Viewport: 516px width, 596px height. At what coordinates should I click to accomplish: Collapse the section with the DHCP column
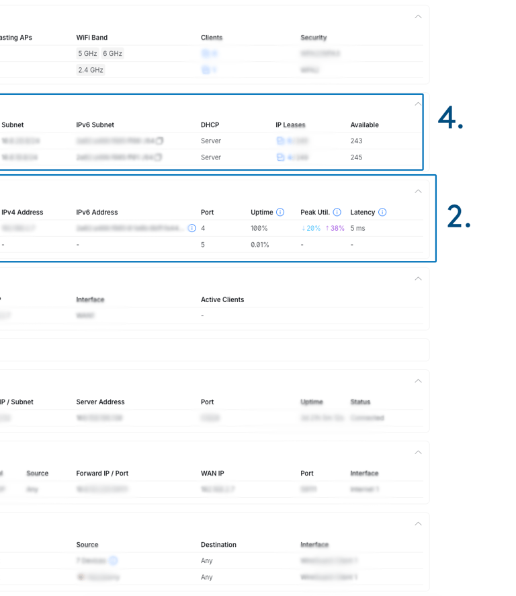[x=418, y=104]
